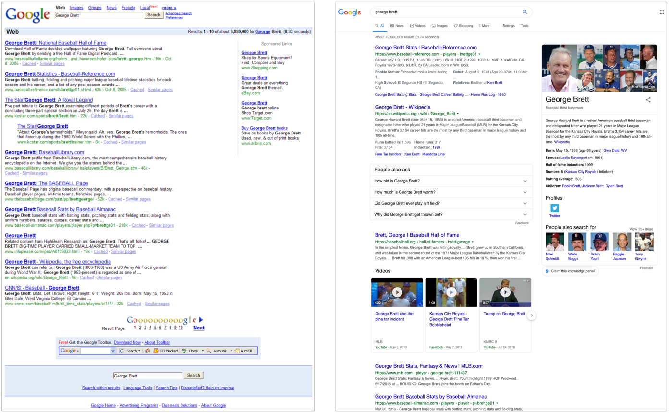Open the More dropdown in search tabs
The height and width of the screenshot is (413, 669).
(484, 26)
